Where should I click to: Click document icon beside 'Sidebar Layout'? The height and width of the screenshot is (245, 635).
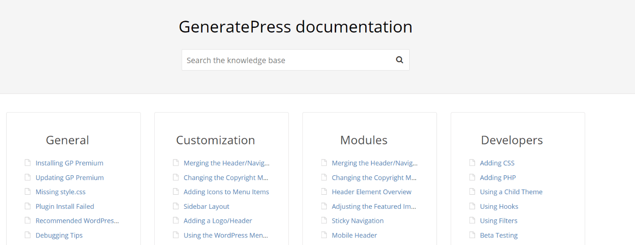(176, 206)
